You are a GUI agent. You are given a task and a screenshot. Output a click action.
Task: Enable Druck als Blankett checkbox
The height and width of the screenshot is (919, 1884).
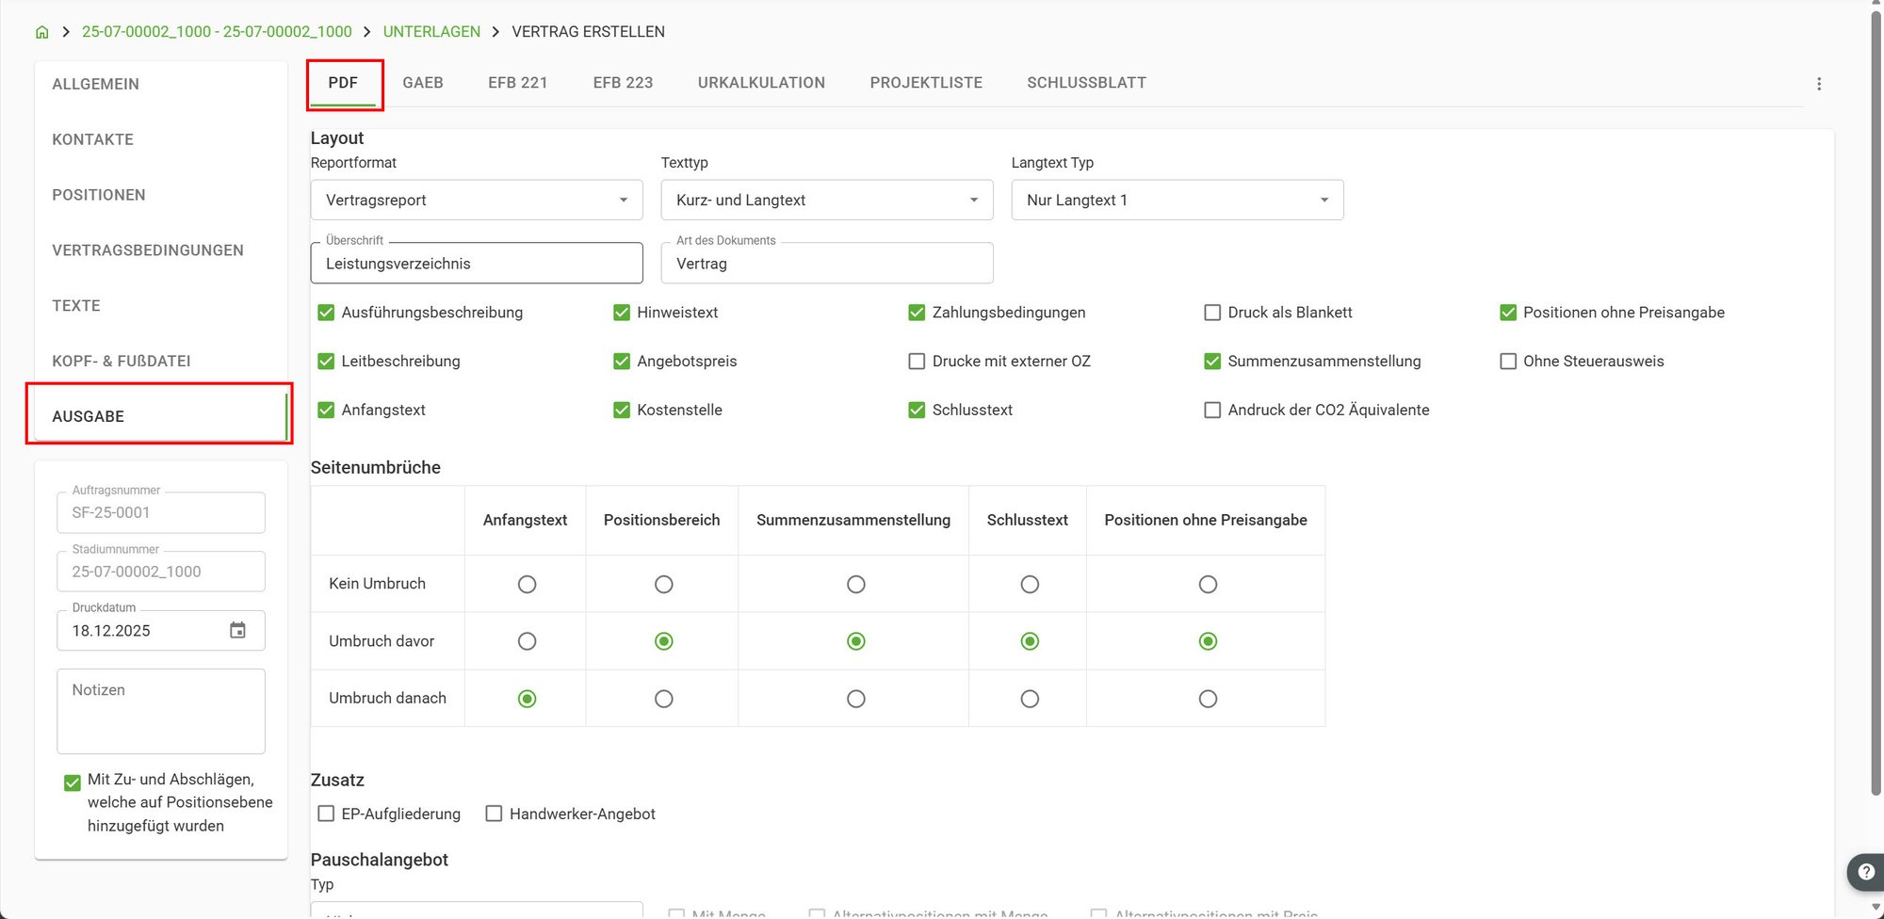[1212, 313]
